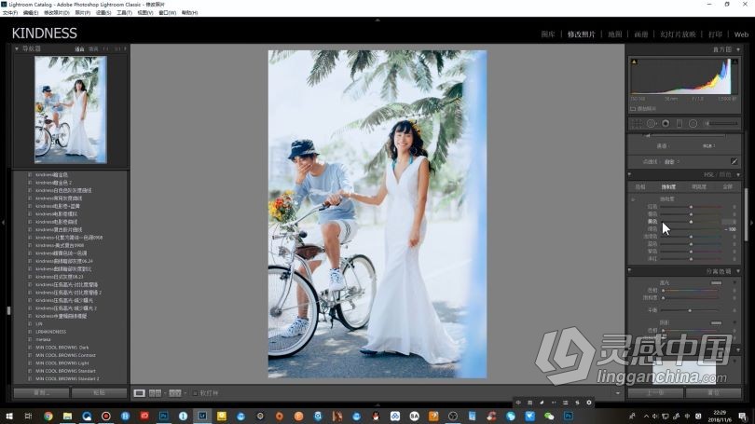
Task: Toggle the shadow clipping indicator in histogram
Action: coord(635,63)
